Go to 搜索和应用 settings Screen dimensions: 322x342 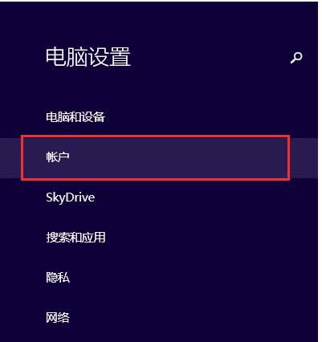75,238
